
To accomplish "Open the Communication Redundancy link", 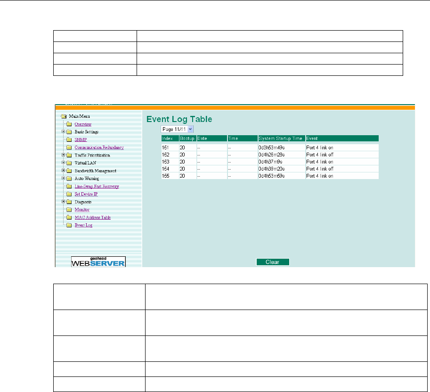I will (99, 147).
